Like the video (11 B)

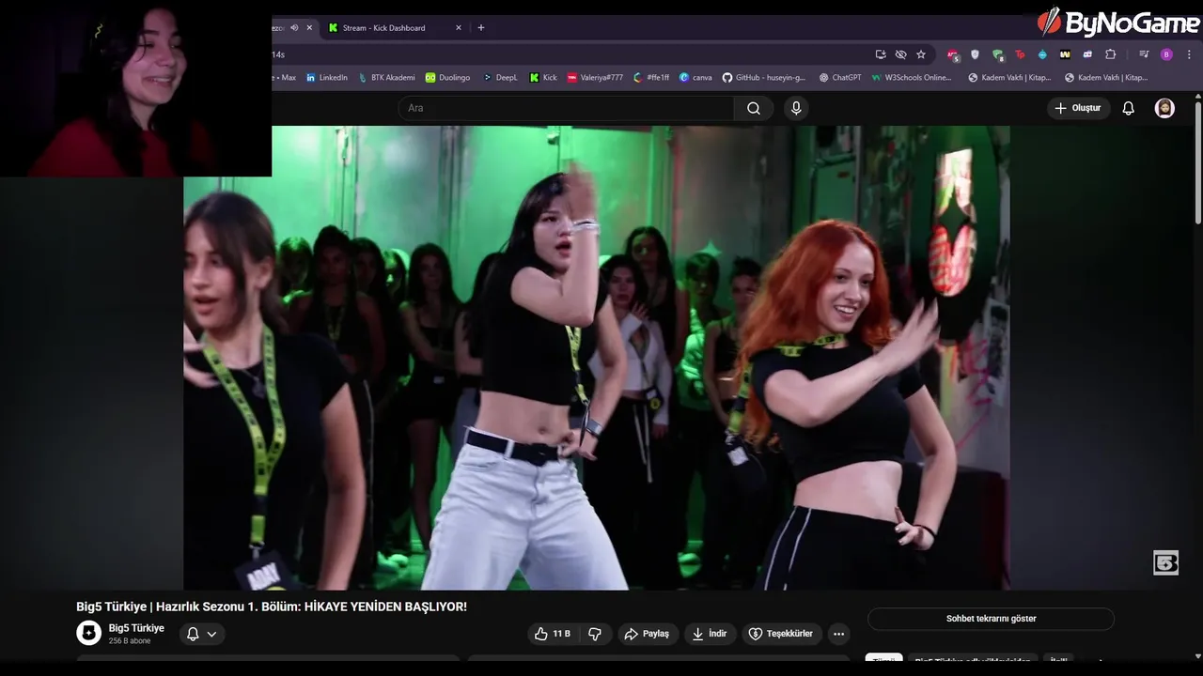point(555,634)
